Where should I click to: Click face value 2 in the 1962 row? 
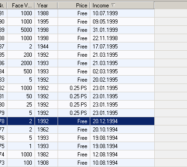coord(30,130)
